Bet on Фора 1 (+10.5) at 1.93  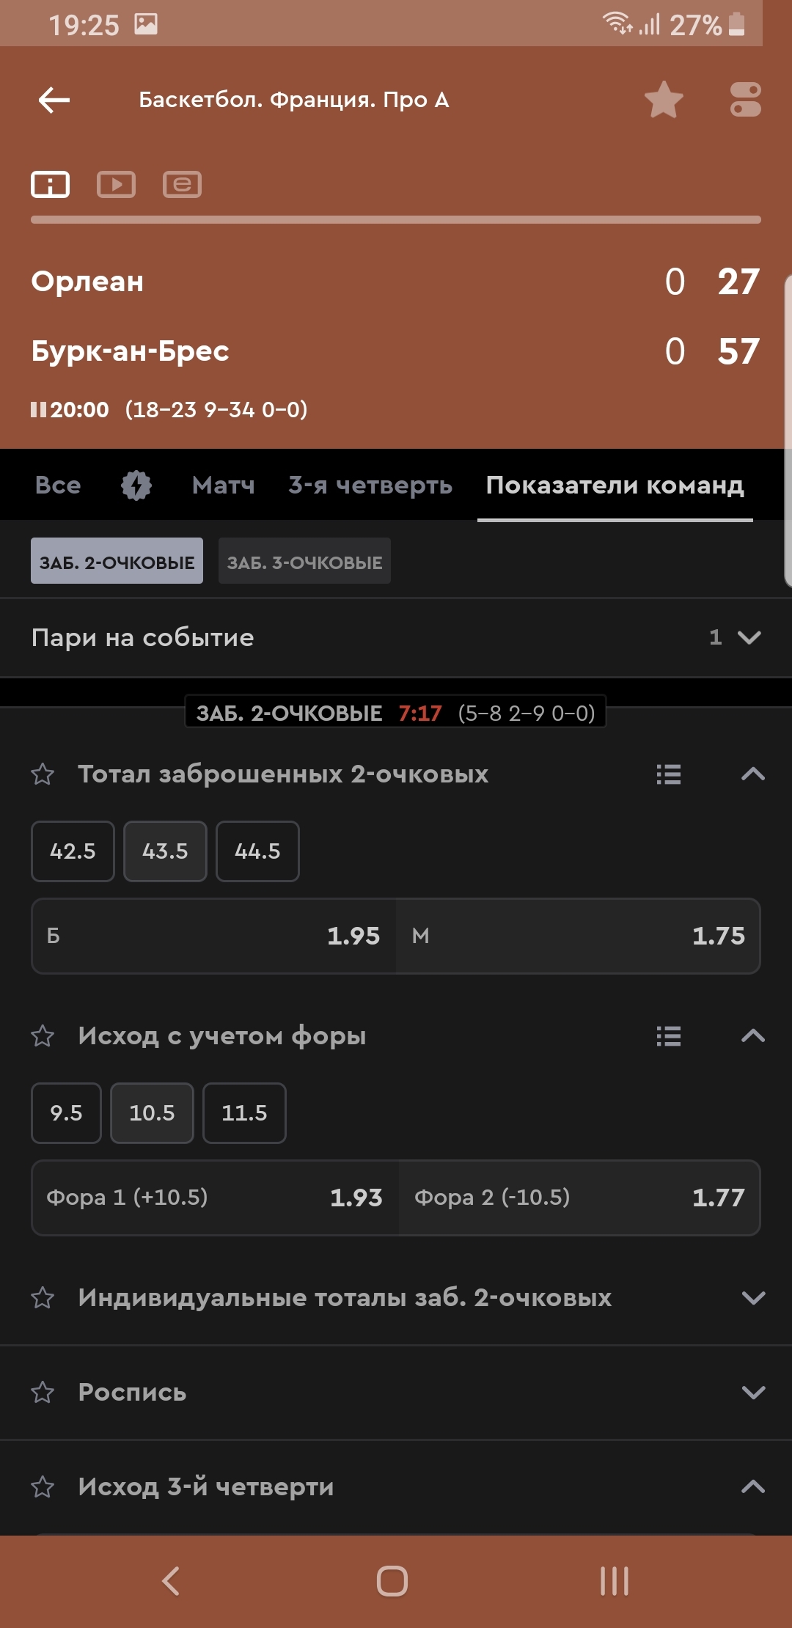tap(215, 1198)
